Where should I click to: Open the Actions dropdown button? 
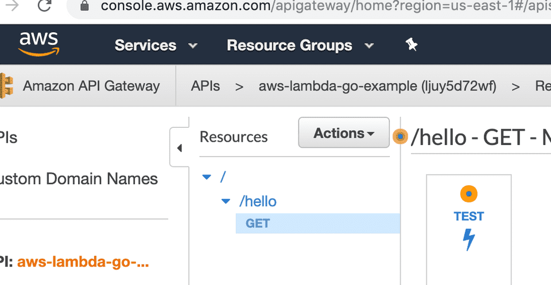(344, 132)
